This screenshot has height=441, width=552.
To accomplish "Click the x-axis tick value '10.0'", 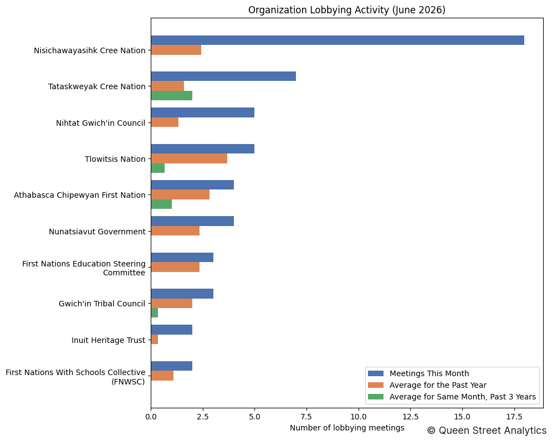I will (359, 417).
